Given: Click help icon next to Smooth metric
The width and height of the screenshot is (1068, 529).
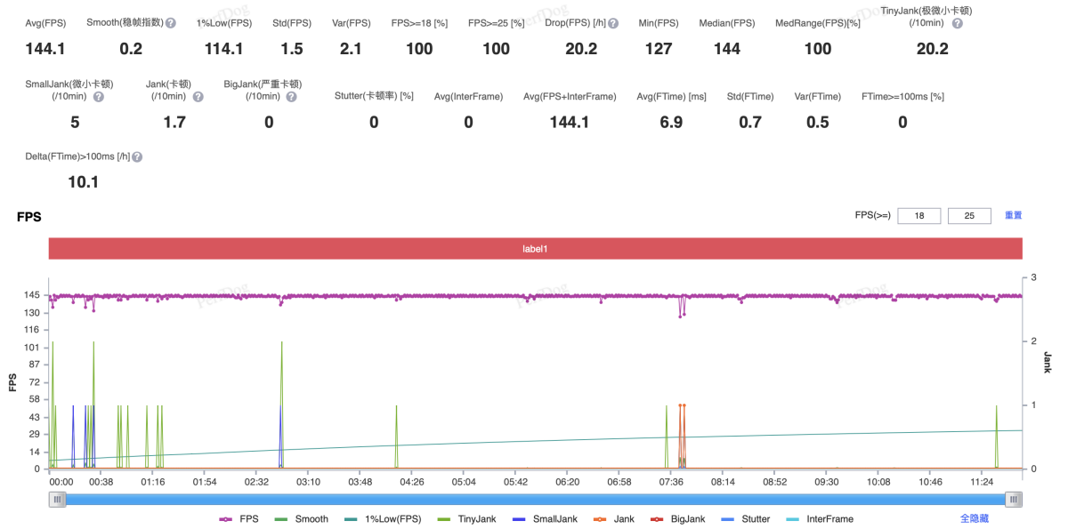Looking at the screenshot, I should [x=171, y=23].
